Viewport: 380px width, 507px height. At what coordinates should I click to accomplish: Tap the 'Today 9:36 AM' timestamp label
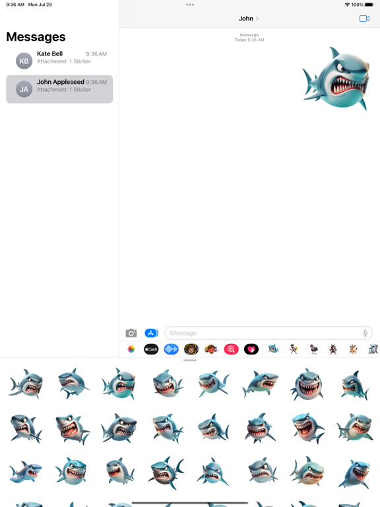click(249, 40)
